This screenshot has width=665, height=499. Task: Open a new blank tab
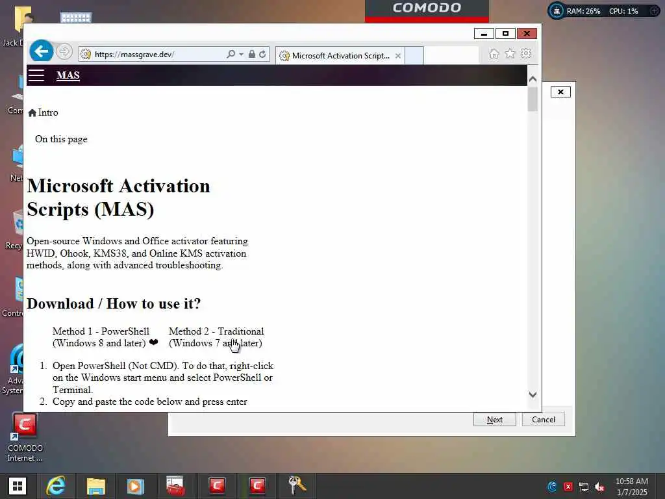click(414, 56)
